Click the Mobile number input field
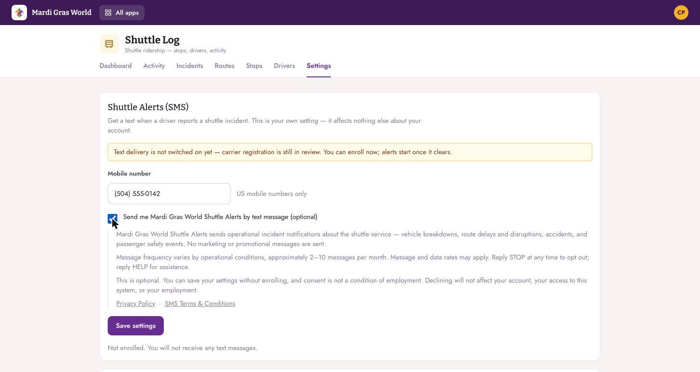The width and height of the screenshot is (700, 372). click(169, 194)
